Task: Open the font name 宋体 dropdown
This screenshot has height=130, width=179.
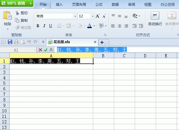Action: pos(75,16)
